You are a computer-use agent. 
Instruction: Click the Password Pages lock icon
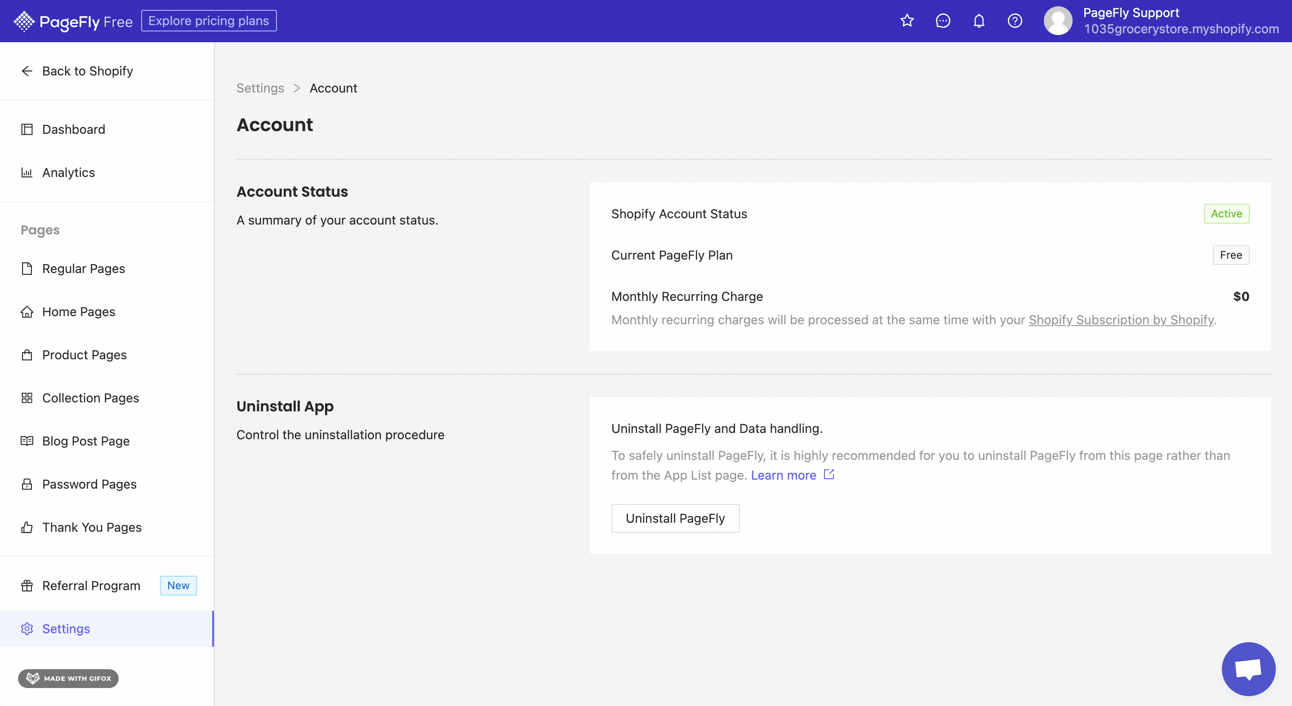tap(27, 484)
